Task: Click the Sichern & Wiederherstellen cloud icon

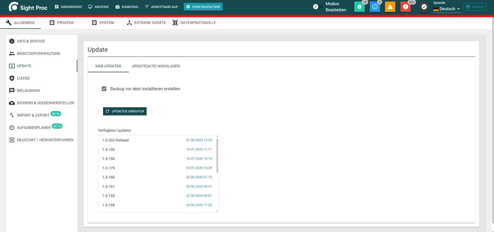Action: click(x=12, y=103)
